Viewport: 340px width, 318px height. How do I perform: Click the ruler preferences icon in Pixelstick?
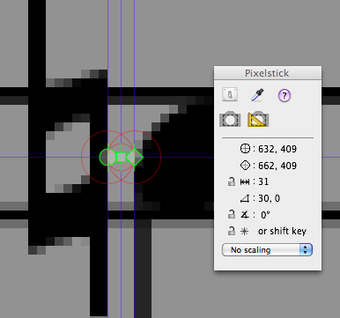230,94
